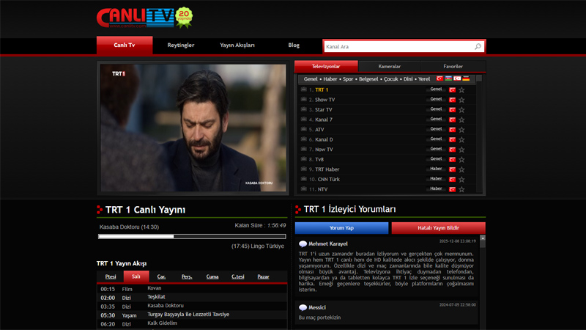Click the TV icon beside Kanal D
The image size is (586, 330).
pyautogui.click(x=303, y=139)
